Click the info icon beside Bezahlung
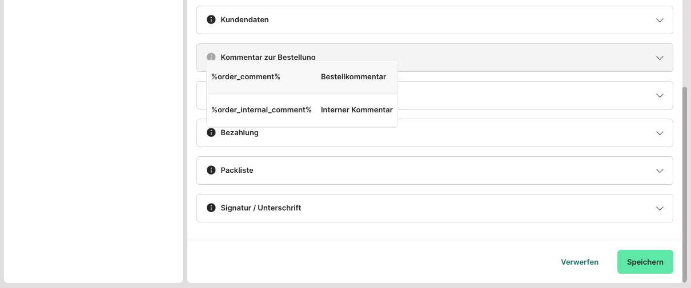Screen dimensions: 691x288 pos(211,133)
